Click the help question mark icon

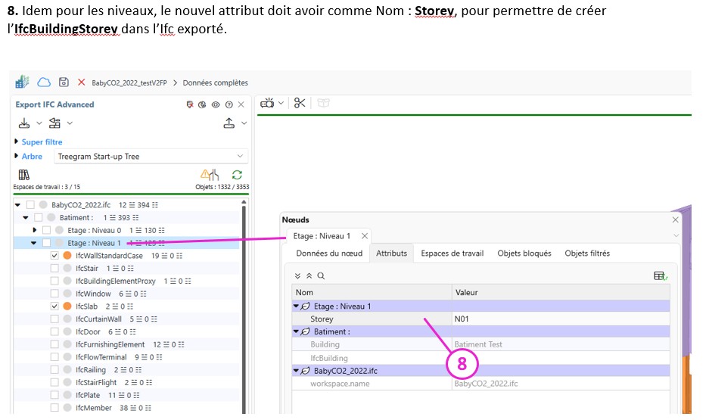coord(229,104)
